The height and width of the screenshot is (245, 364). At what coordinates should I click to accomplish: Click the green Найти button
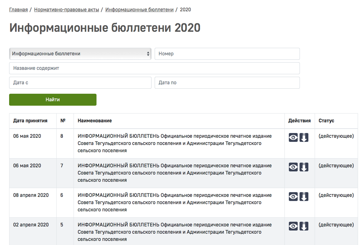(x=53, y=100)
